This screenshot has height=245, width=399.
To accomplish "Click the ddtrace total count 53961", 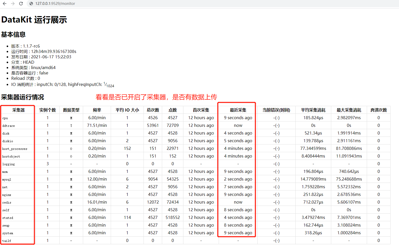I will [153, 125].
